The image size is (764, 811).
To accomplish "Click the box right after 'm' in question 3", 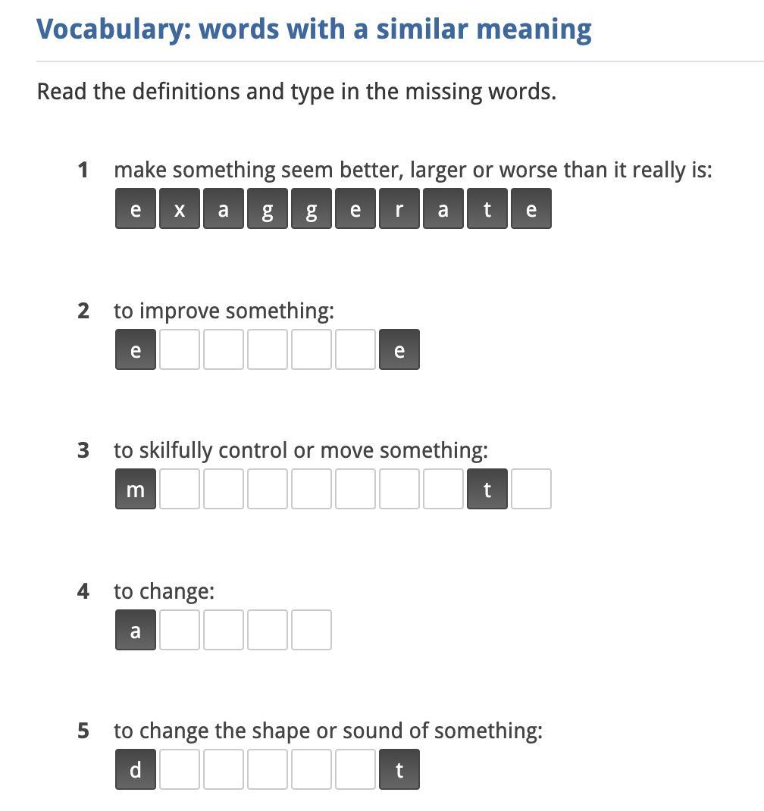I will (180, 489).
